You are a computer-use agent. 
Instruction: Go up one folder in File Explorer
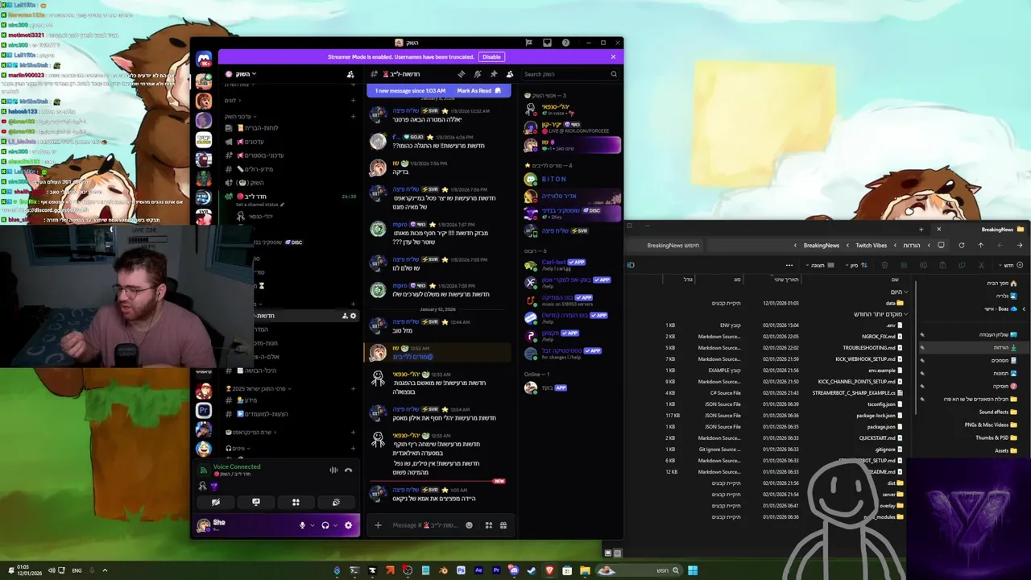pyautogui.click(x=980, y=245)
